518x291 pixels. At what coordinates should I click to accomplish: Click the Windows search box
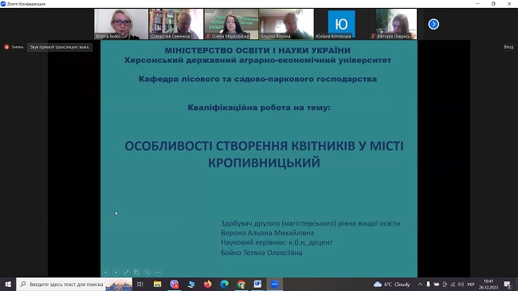74,285
